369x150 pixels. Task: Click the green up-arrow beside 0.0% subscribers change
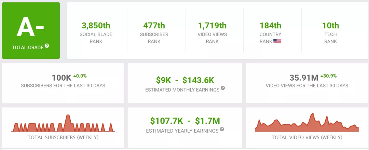click(x=74, y=76)
